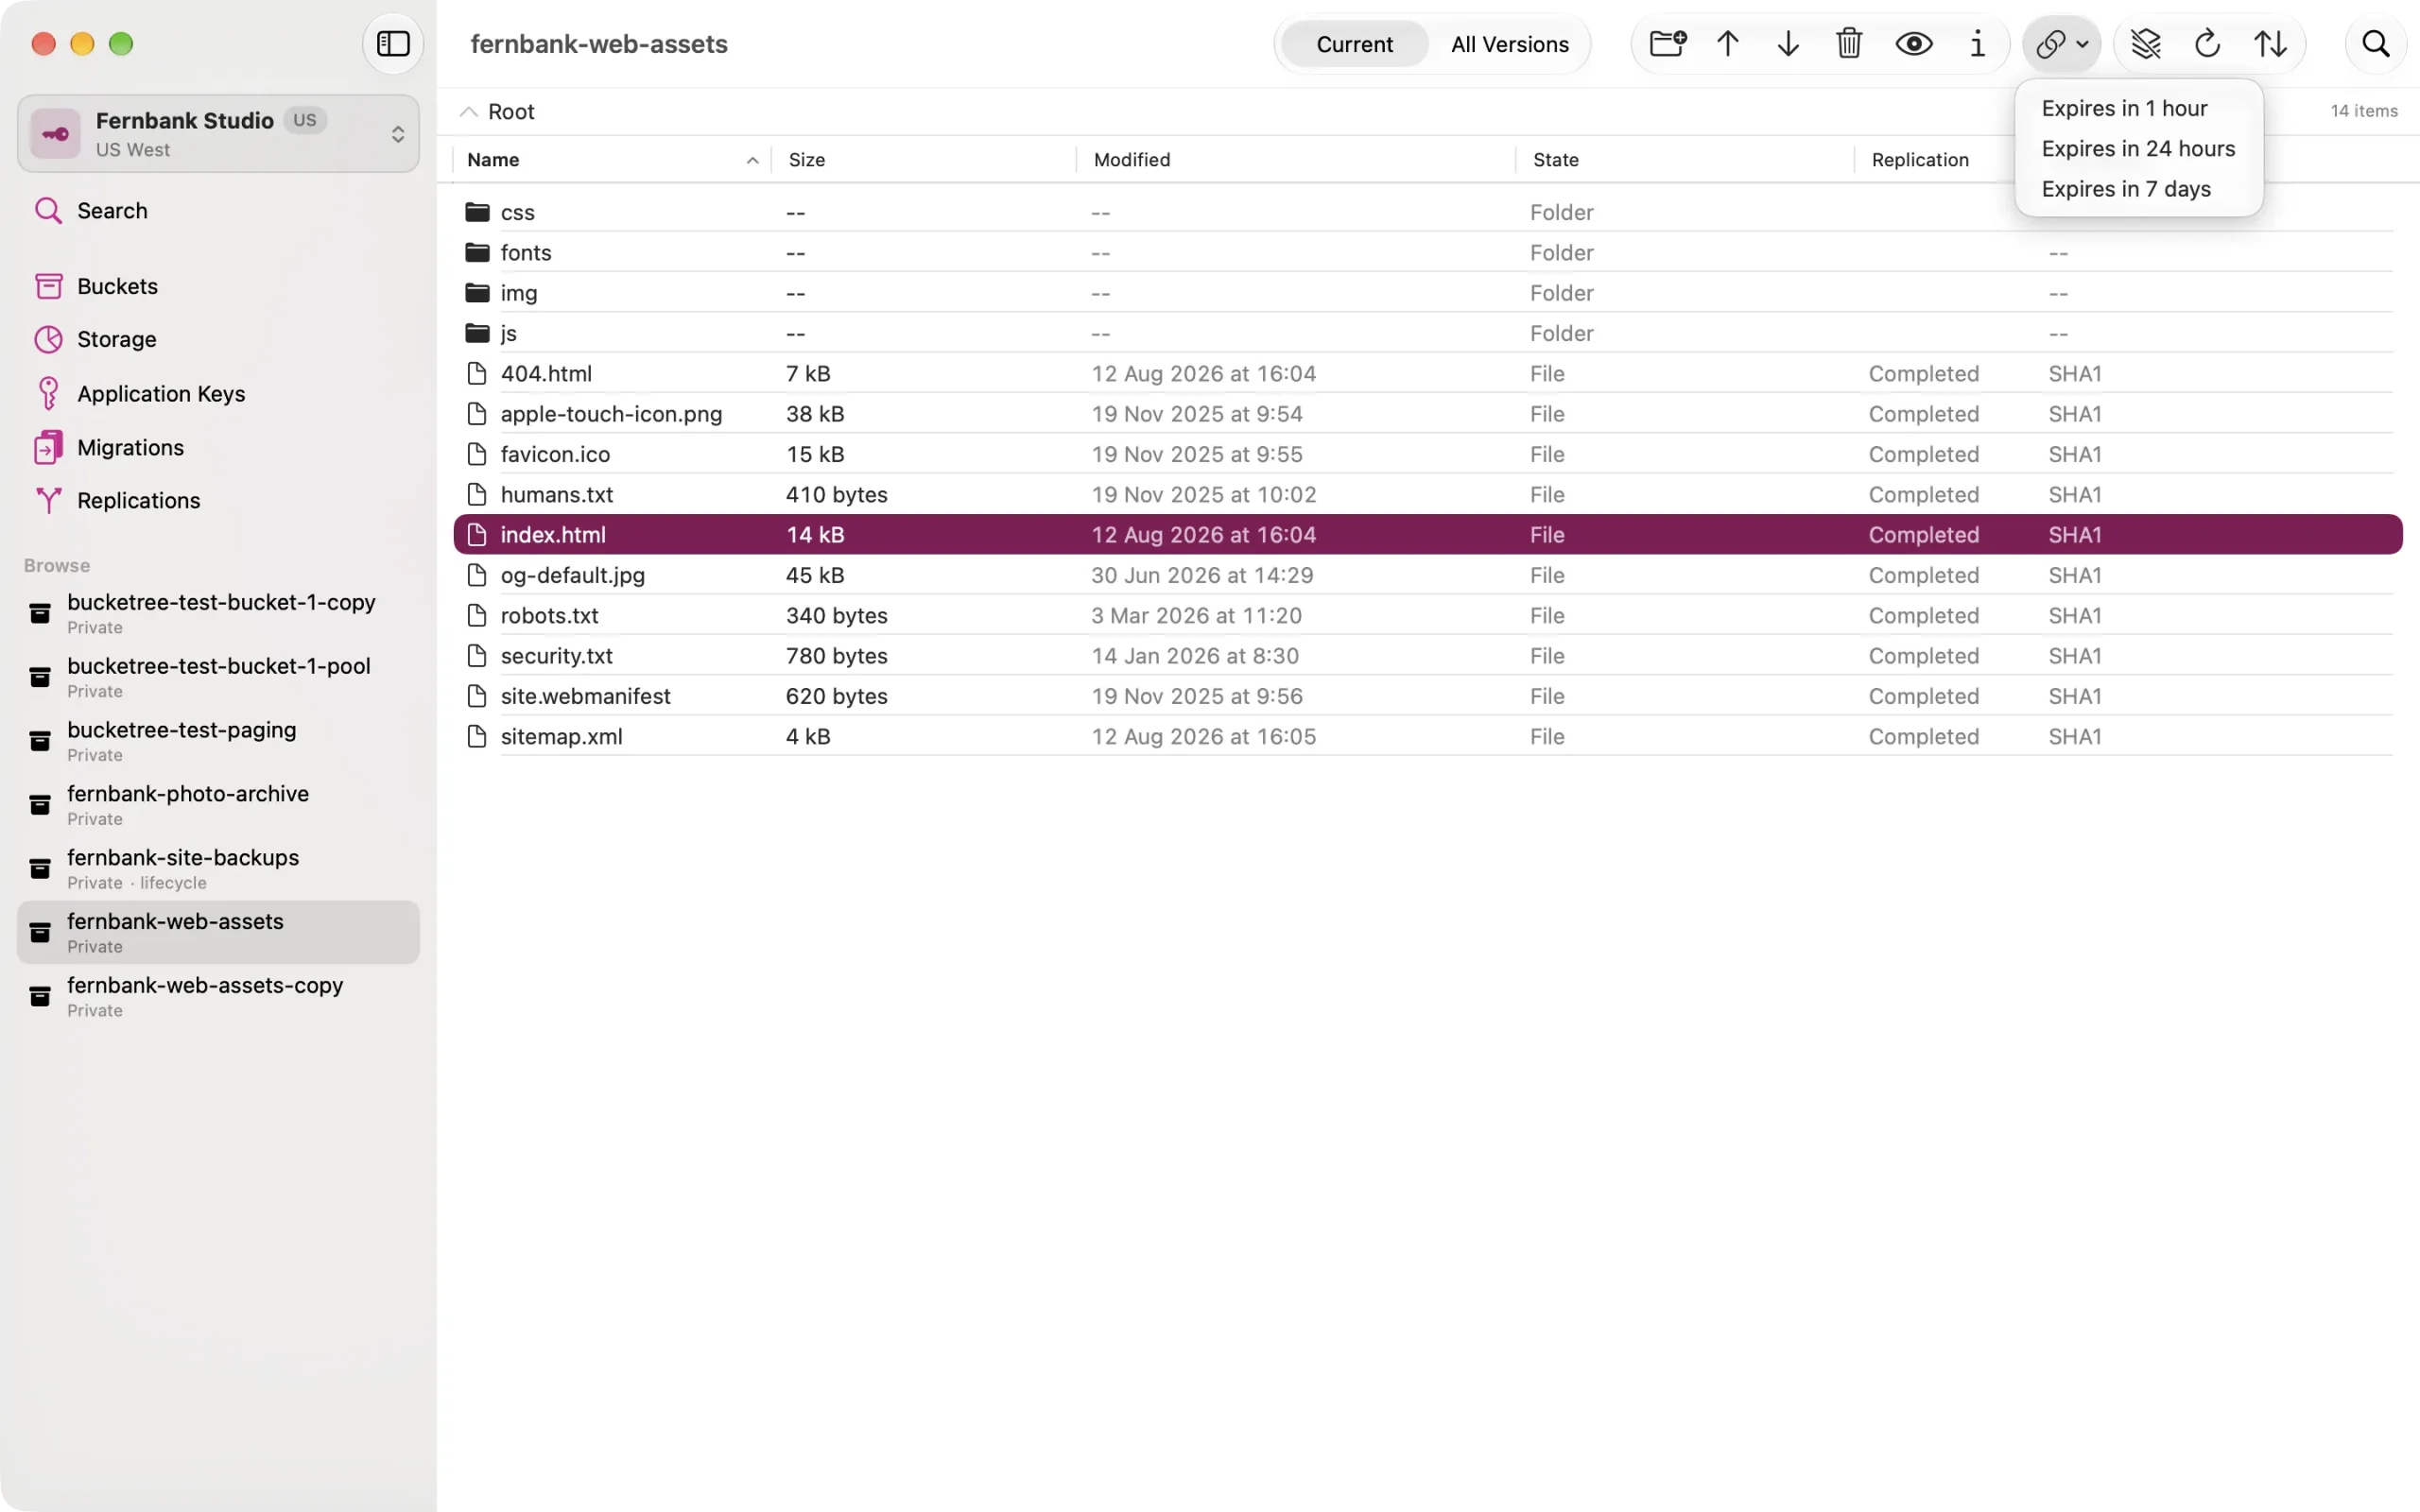Select the robots.txt file

click(x=1427, y=615)
